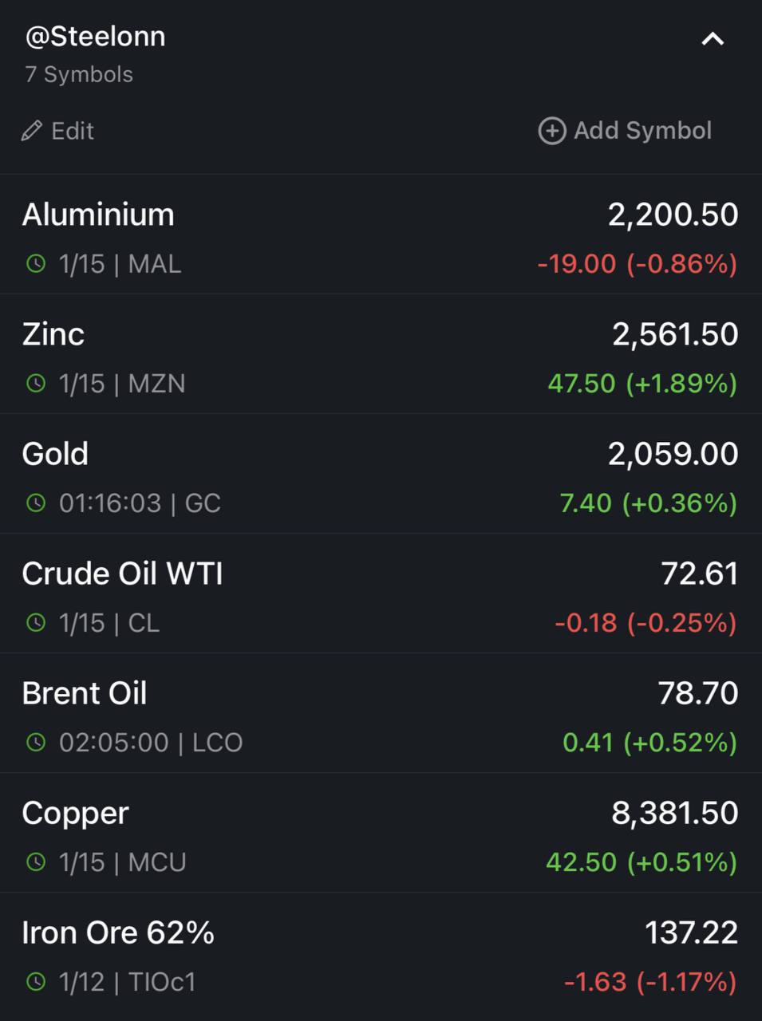Click the clock icon in Iron Ore row
The image size is (762, 1021).
tap(36, 981)
